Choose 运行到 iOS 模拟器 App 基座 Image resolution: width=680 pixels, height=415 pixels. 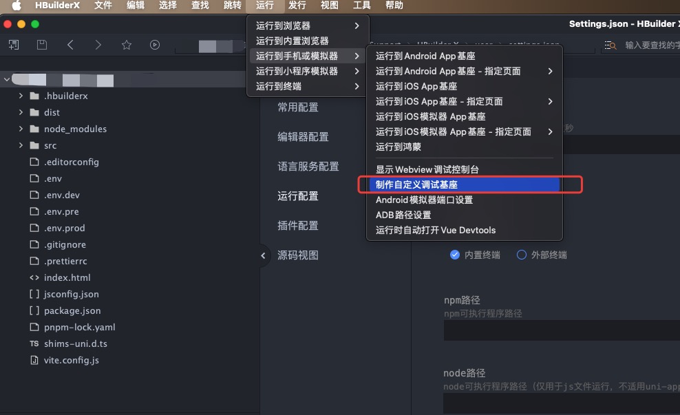coord(464,116)
